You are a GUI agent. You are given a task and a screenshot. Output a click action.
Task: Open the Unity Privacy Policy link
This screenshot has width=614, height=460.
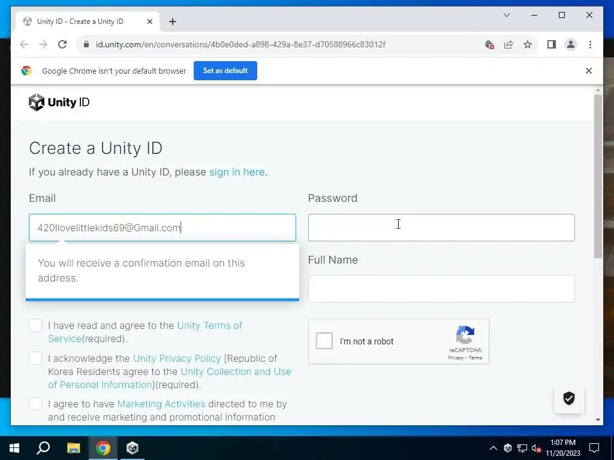177,359
